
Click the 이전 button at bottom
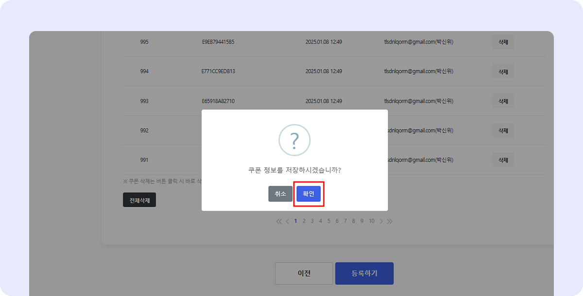304,273
